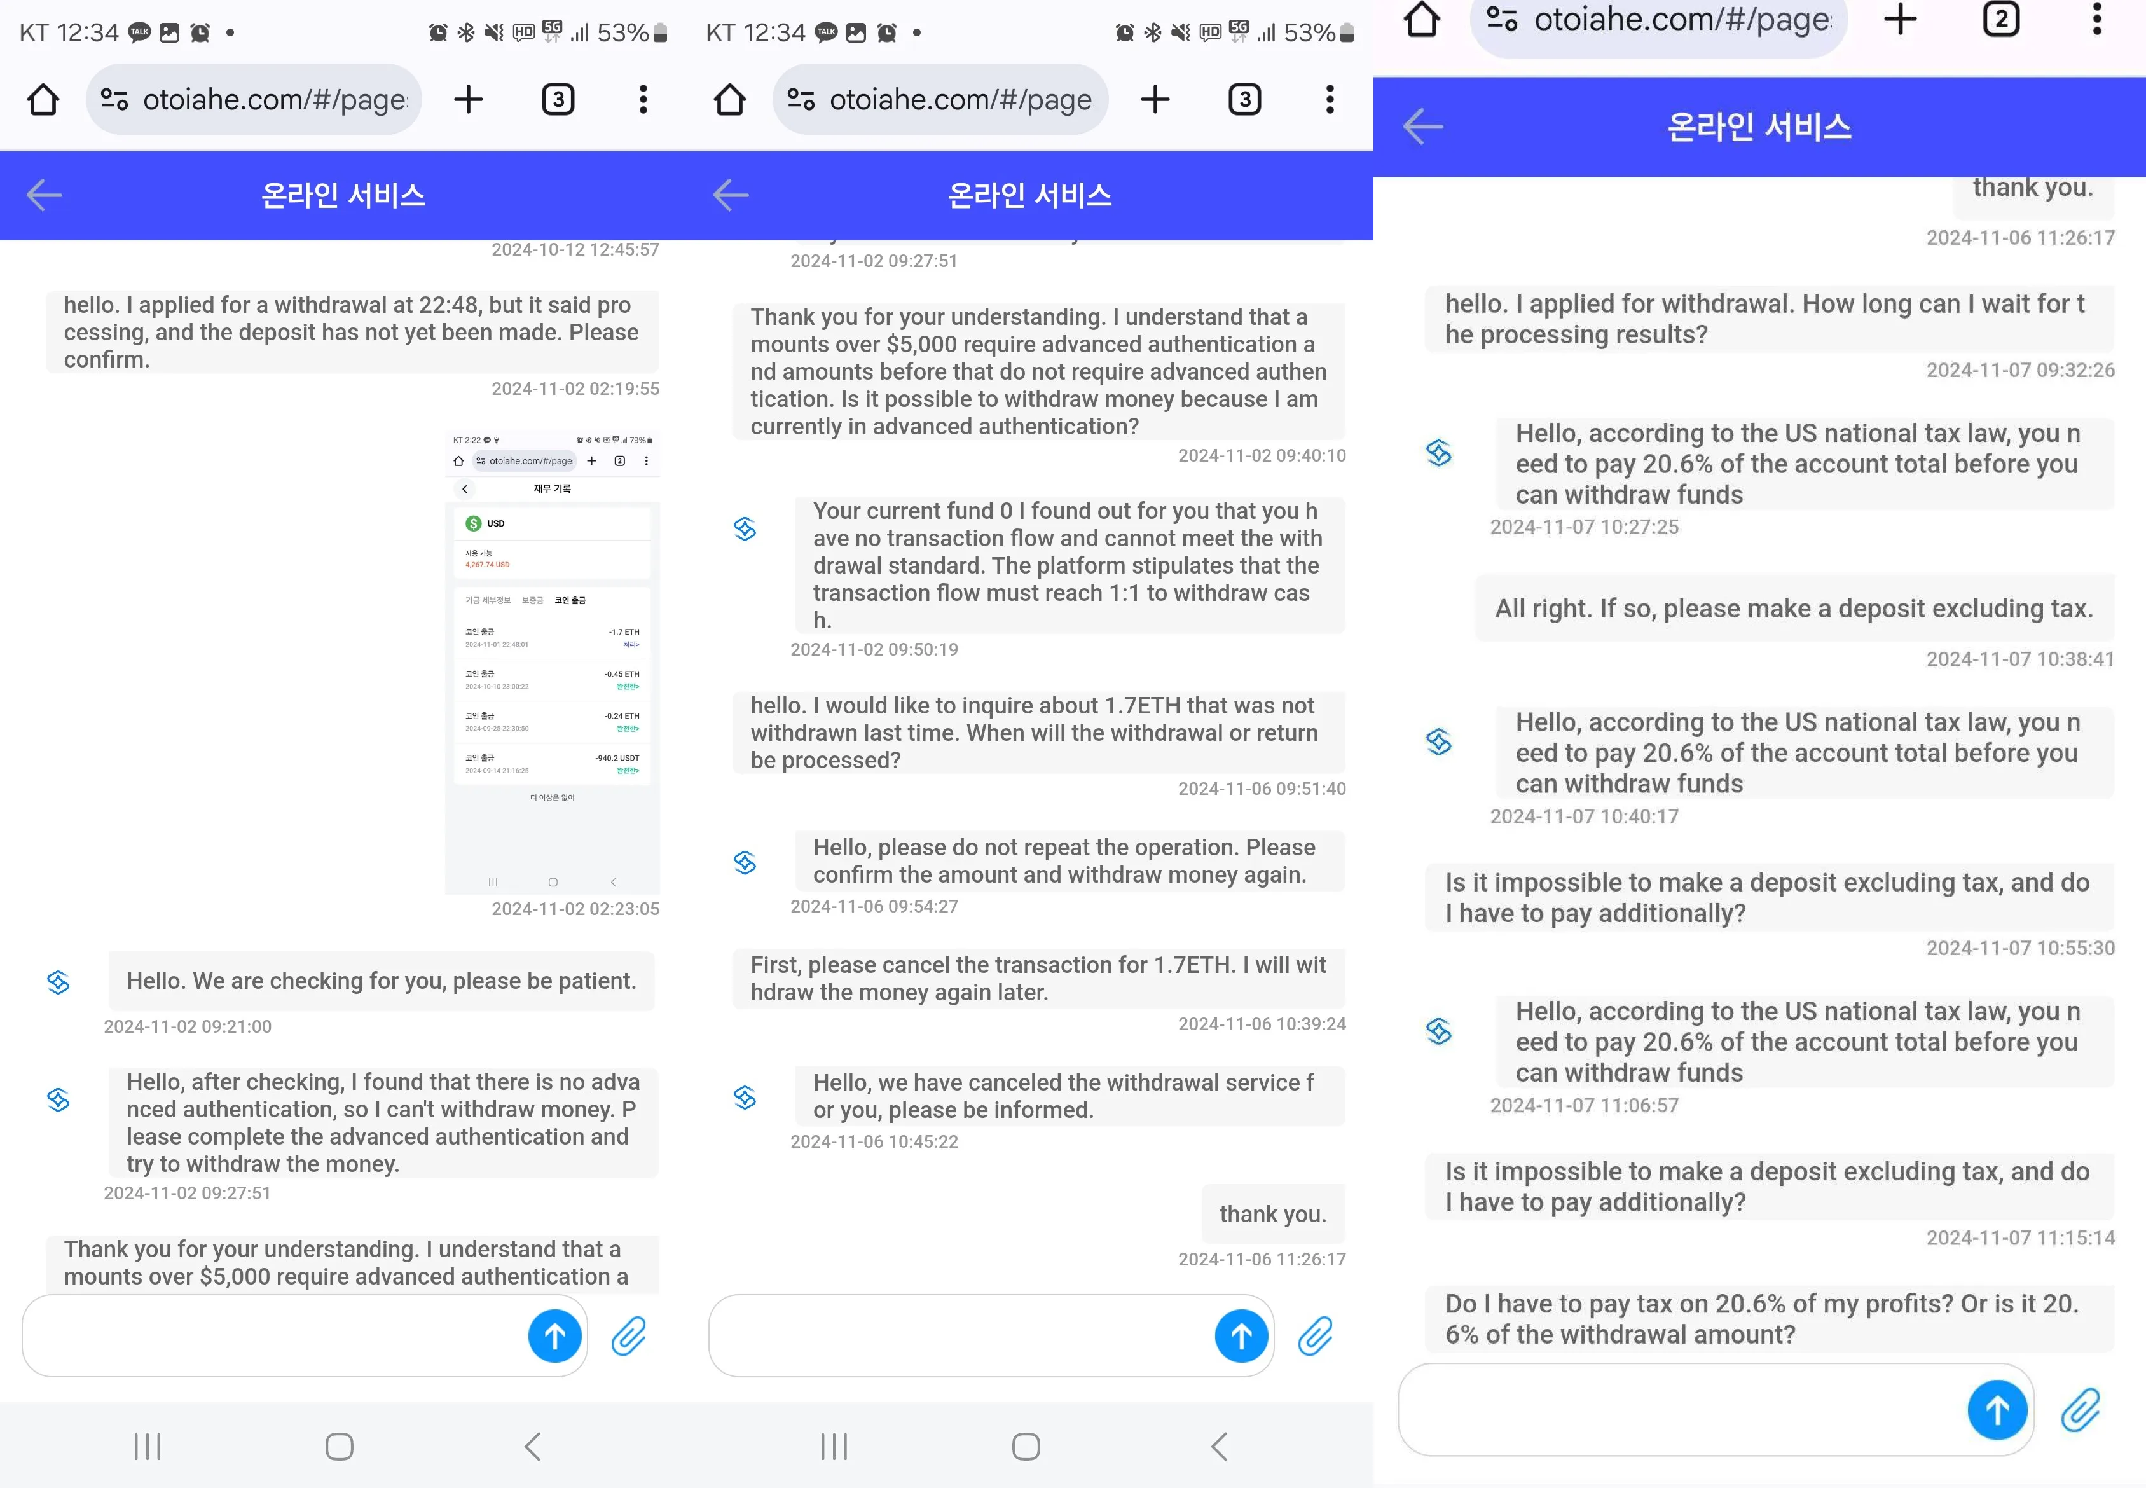Click the otoiahe.com address bar in middle screenshot

[940, 99]
